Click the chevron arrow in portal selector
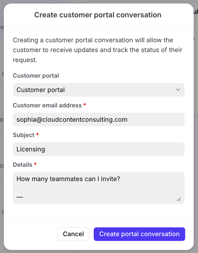Image resolution: width=198 pixels, height=253 pixels. [178, 90]
